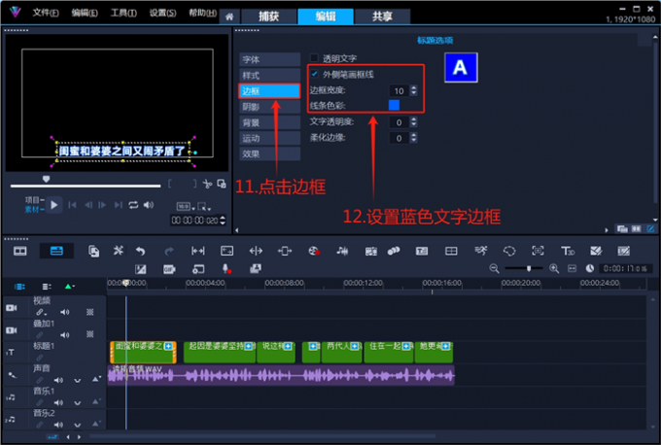Enable the 透明文字 checkbox

(314, 57)
